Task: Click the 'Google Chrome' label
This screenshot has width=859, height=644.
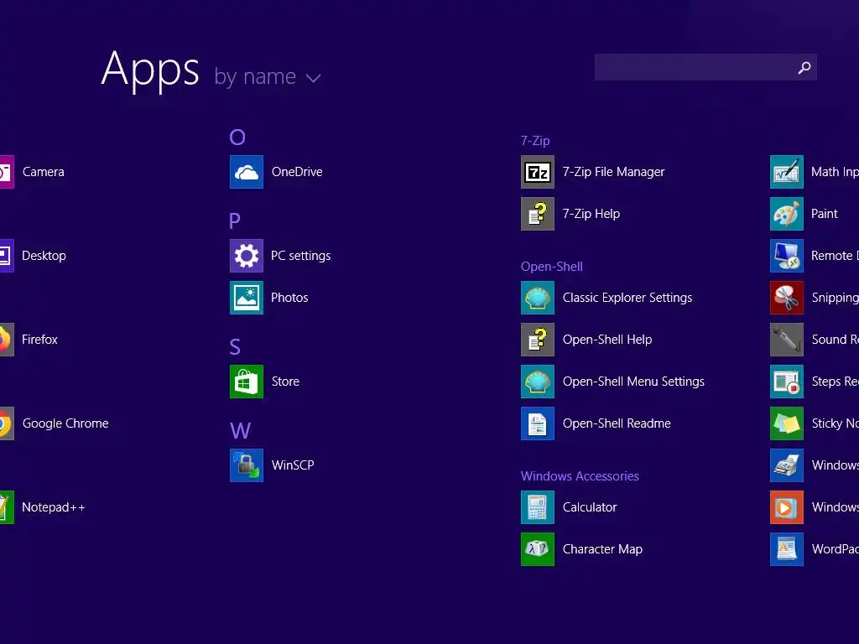Action: tap(65, 423)
